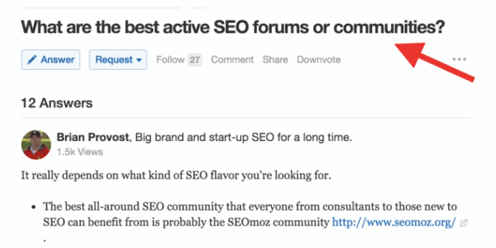Click the Follow action for this question
Screen dimensions: 496x248
tap(171, 59)
